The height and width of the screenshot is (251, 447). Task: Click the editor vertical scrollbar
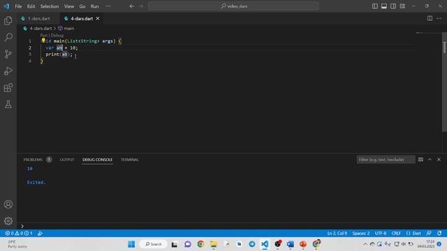coord(444,82)
